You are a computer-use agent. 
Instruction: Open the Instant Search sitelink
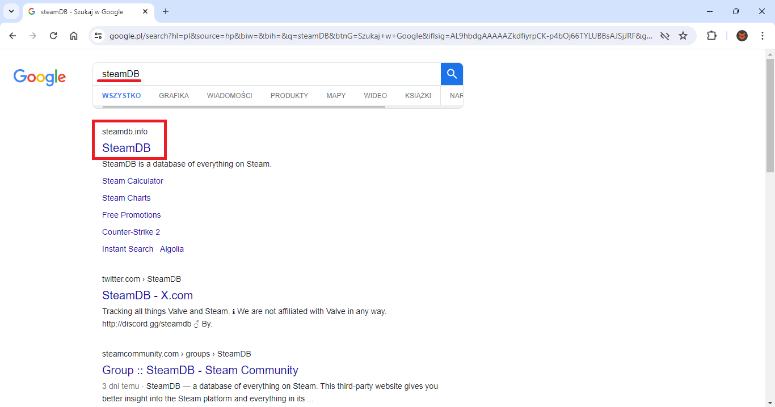tap(128, 249)
